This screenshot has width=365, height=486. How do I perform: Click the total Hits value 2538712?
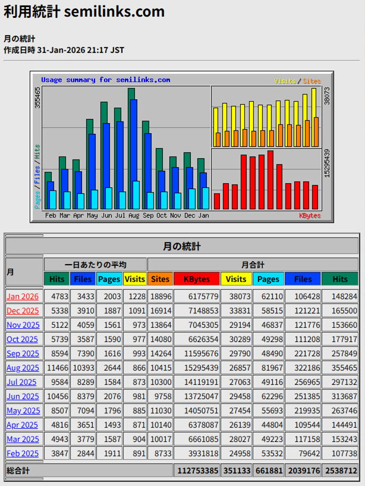click(340, 471)
